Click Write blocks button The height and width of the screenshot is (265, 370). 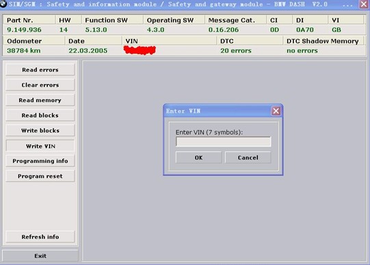tap(40, 130)
